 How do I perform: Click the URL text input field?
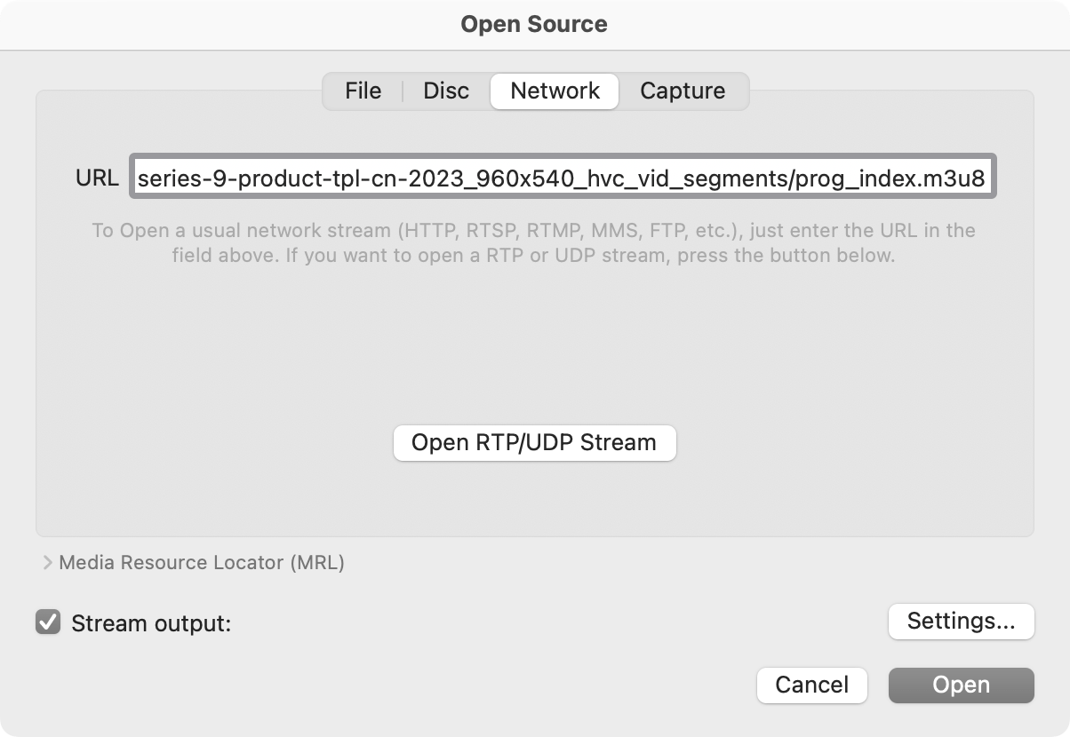click(562, 178)
